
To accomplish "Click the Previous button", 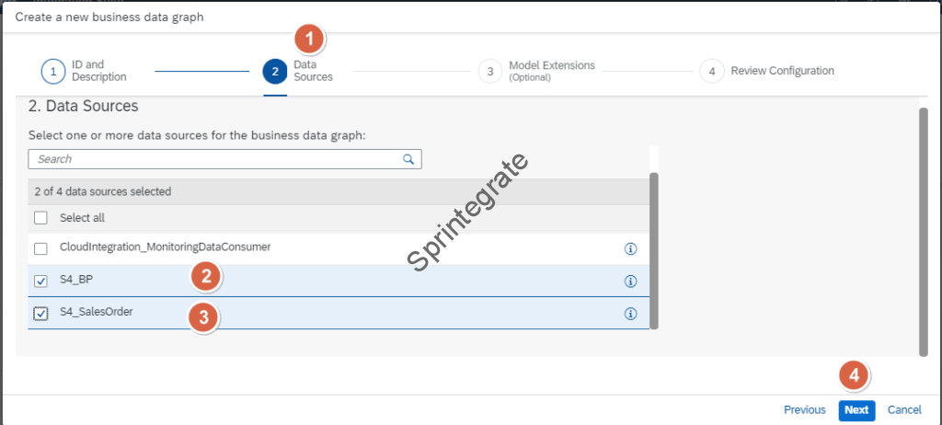I will [x=804, y=410].
